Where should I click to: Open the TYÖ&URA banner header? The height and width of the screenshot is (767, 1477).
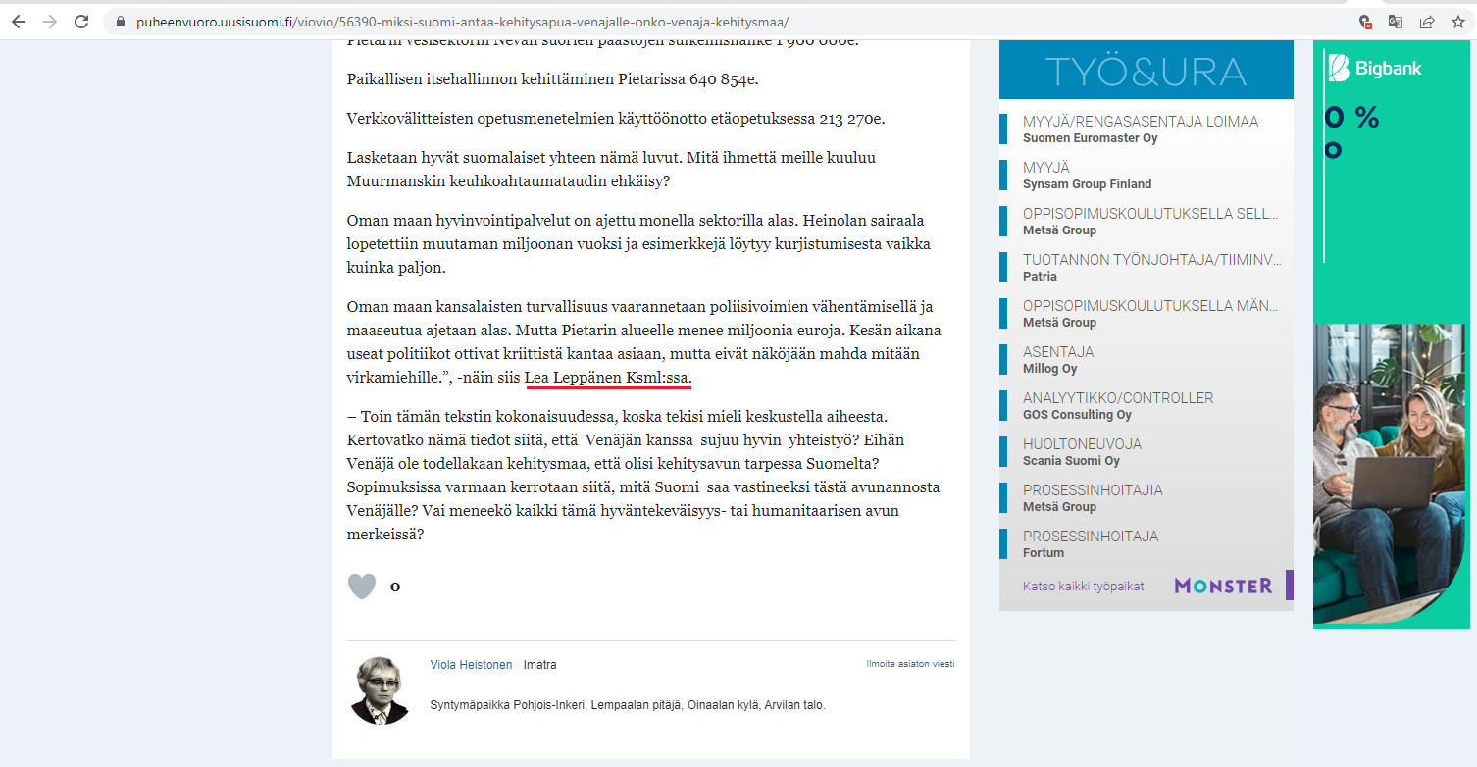tap(1146, 70)
